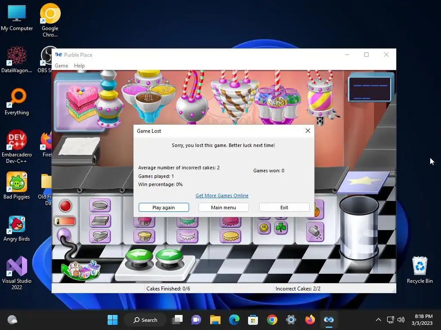The height and width of the screenshot is (330, 441).
Task: Open the Everything search shortcut
Action: pos(17,101)
